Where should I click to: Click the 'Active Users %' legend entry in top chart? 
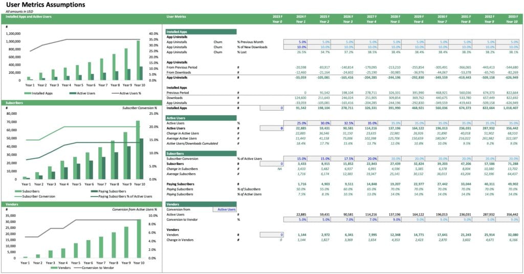tap(126, 93)
